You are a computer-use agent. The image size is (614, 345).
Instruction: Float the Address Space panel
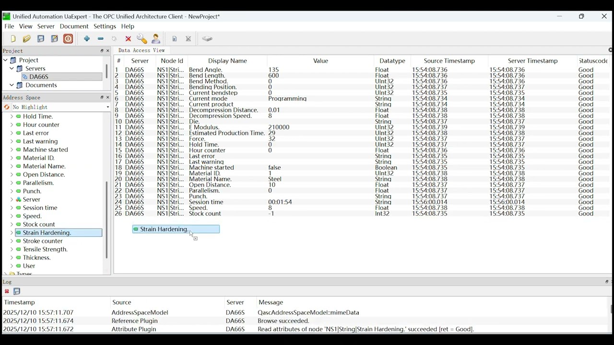(102, 97)
